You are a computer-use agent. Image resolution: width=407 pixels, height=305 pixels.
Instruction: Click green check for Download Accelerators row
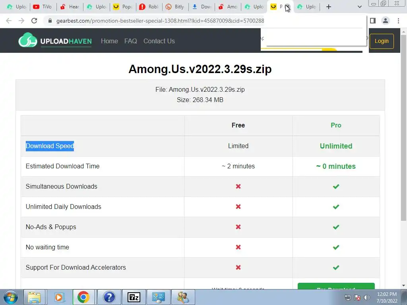336,267
